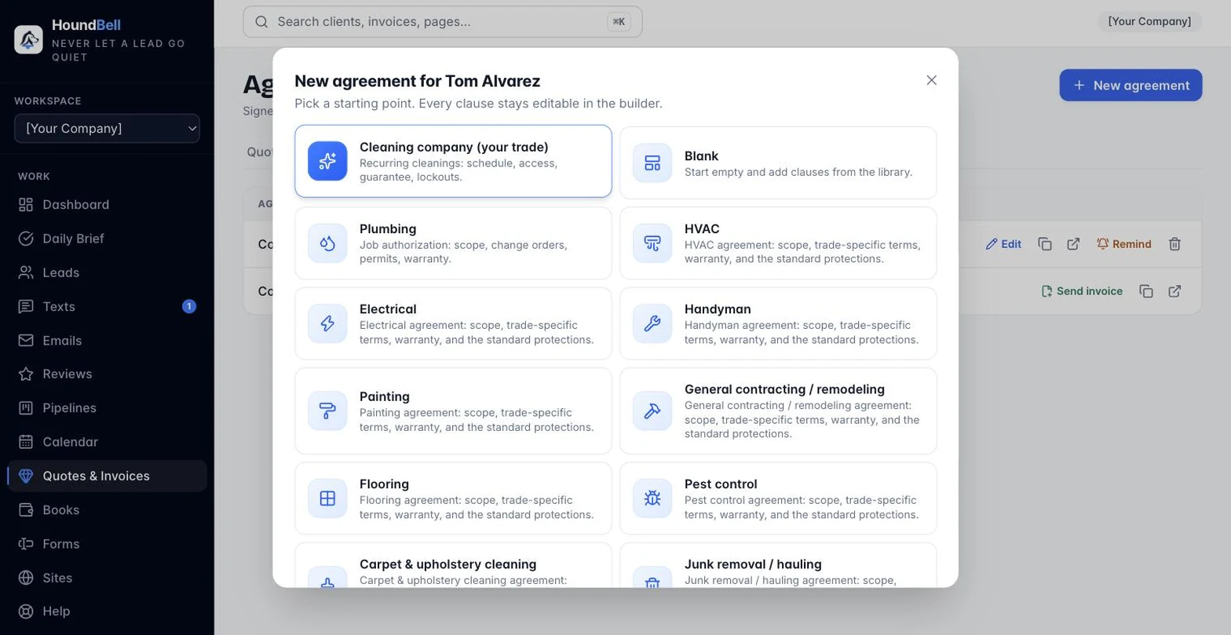The width and height of the screenshot is (1231, 635).
Task: Click the [Your Company] badge at top right
Action: coord(1149,21)
